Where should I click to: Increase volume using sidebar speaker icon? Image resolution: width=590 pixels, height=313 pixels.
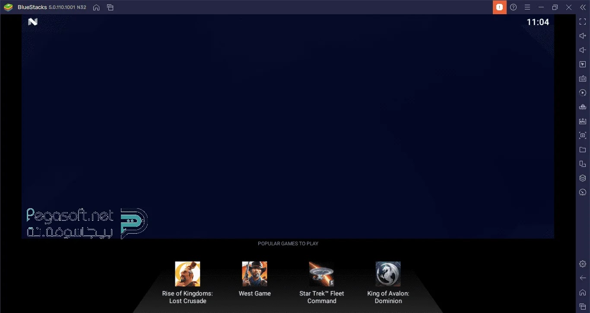(x=583, y=36)
